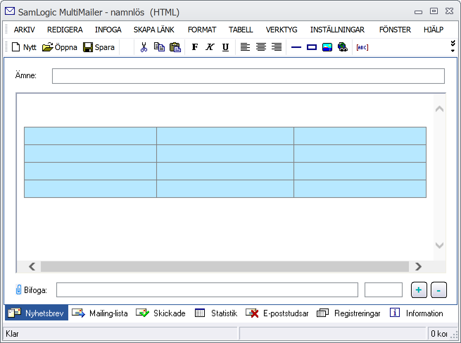Viewport: 461px width, 343px height.
Task: Click the paperclip attach icon
Action: click(19, 290)
